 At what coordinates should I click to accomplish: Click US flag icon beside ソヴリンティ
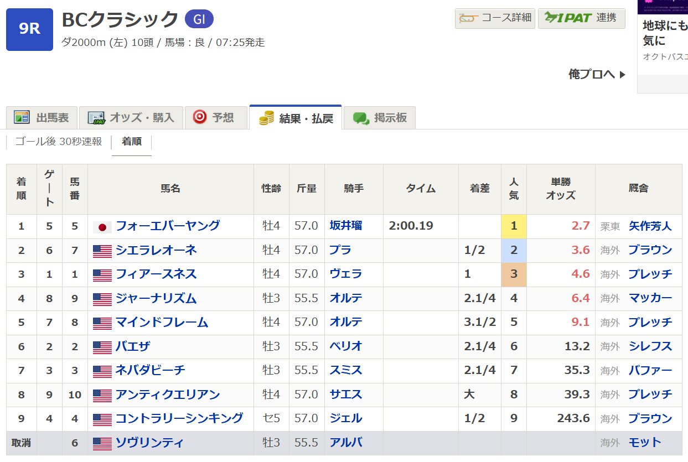point(102,444)
